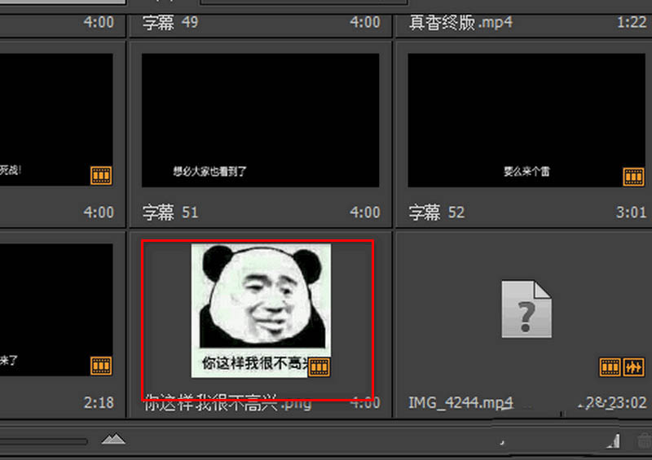The image size is (652, 460).
Task: Click the 字幕 49 clip name
Action: (170, 22)
